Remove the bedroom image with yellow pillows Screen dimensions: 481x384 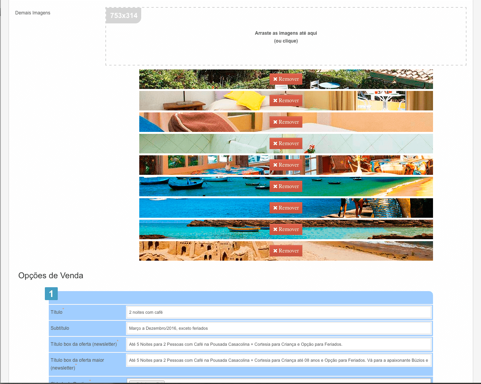point(286,101)
